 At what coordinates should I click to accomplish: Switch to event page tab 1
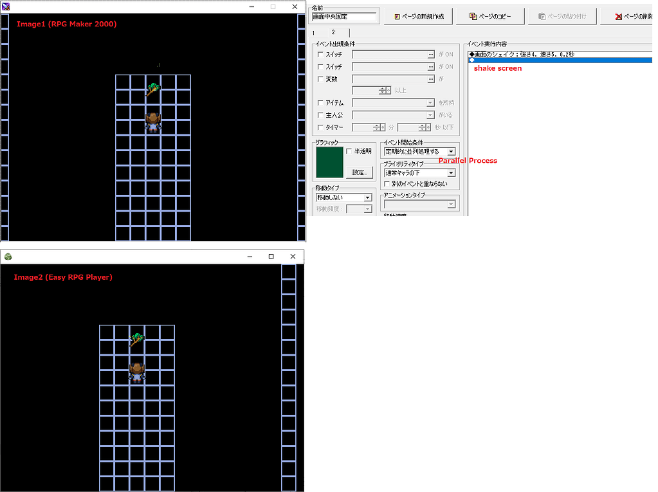[314, 32]
